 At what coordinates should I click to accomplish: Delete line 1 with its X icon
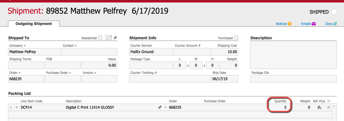329,107
